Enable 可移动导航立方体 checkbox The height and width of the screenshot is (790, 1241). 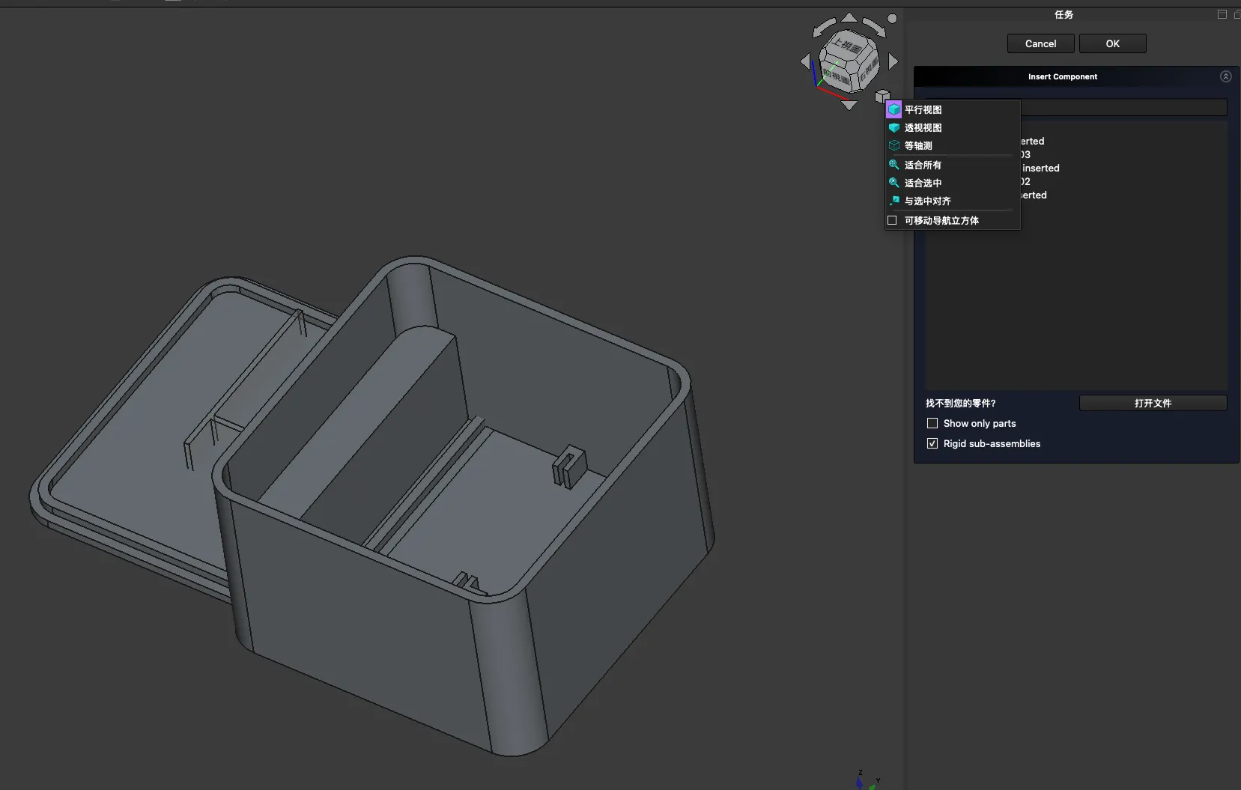click(892, 220)
